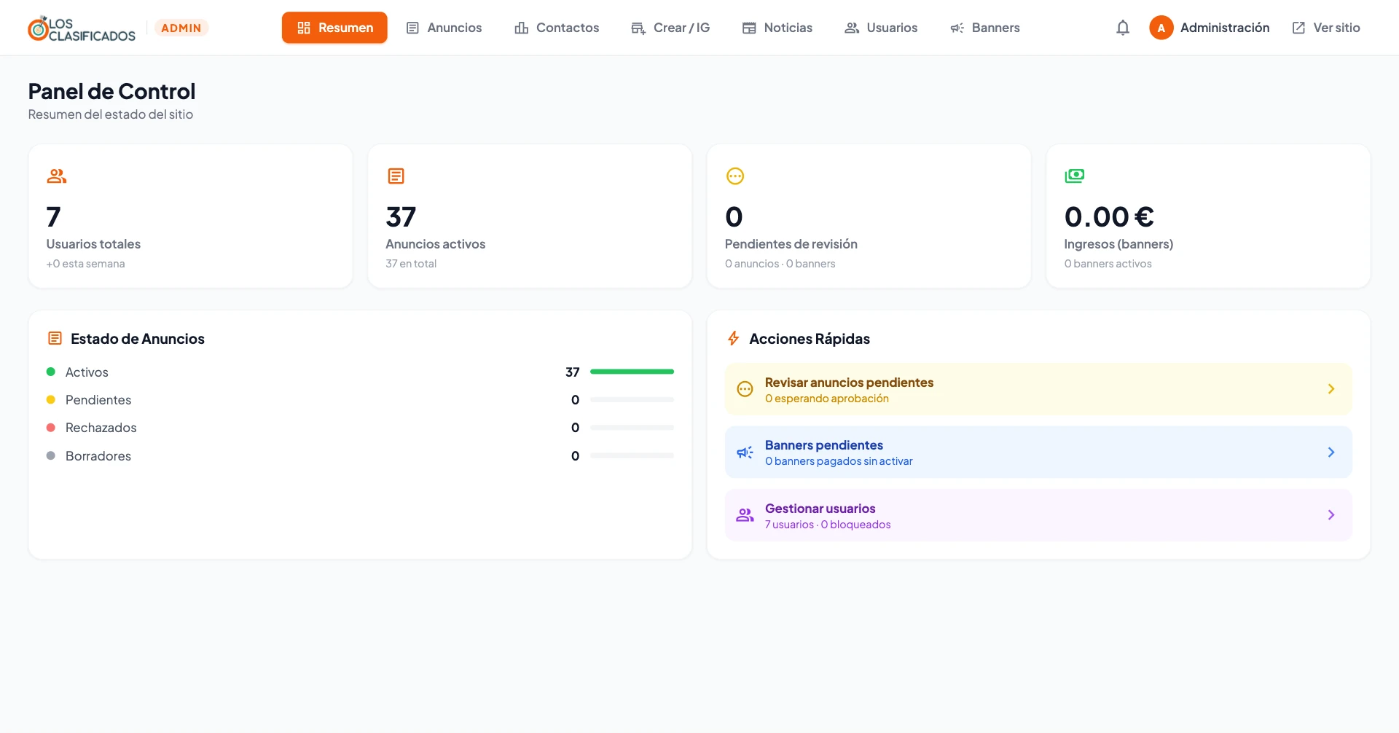Click the grid icon in the Resumen tab
Viewport: 1399px width, 733px height.
click(304, 28)
